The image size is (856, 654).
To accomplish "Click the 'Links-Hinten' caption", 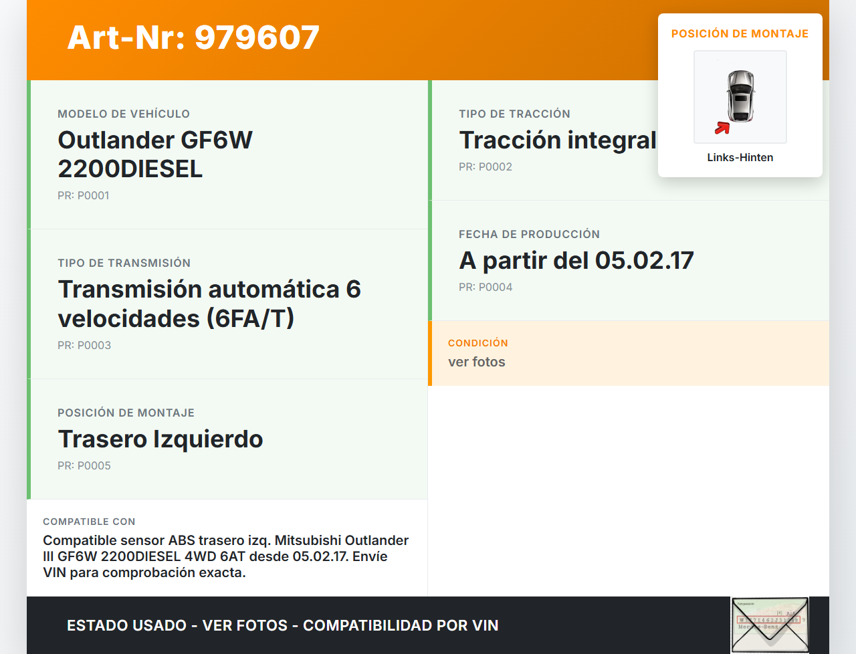I will point(740,157).
